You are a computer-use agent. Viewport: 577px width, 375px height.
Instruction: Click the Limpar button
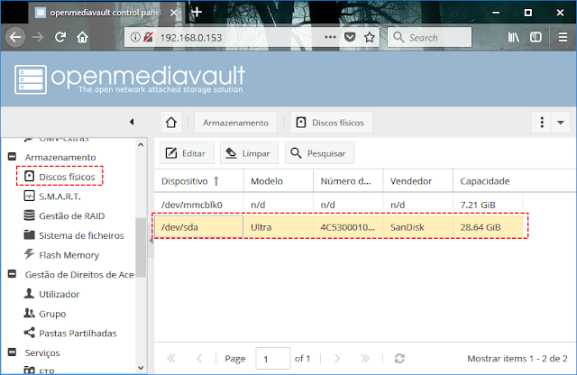point(249,152)
